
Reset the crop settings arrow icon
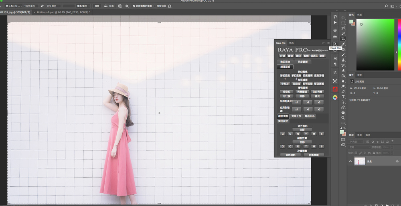tap(170, 6)
